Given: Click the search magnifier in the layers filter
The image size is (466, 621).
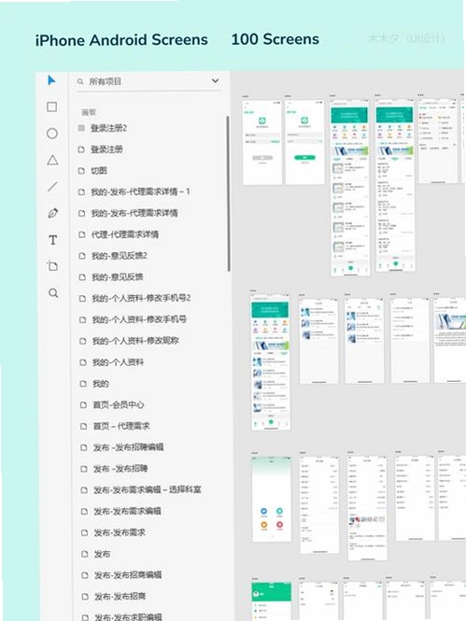Looking at the screenshot, I should coord(80,81).
